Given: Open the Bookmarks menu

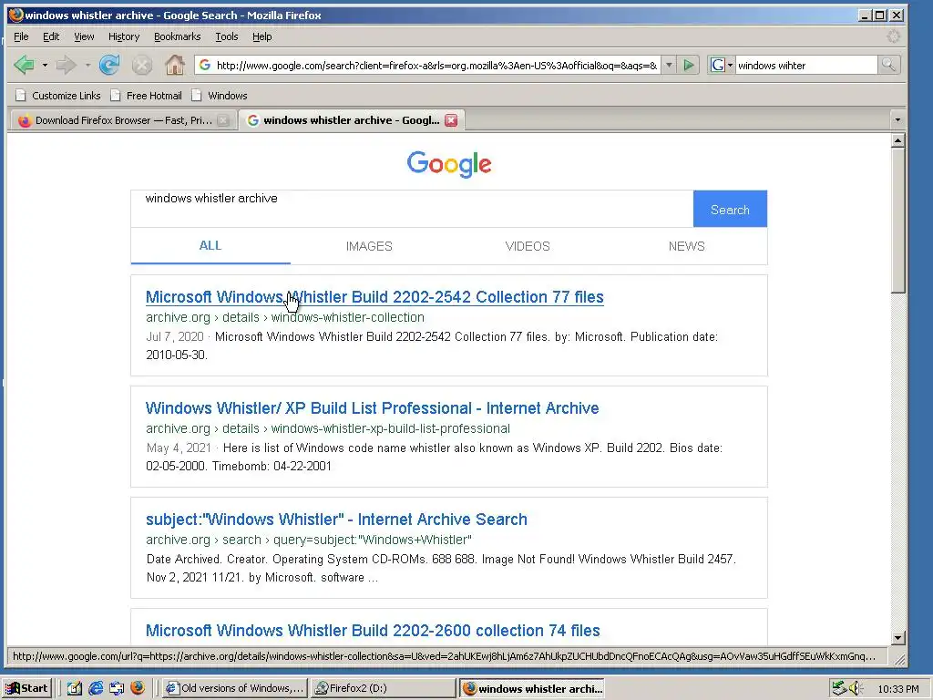Looking at the screenshot, I should click(178, 36).
